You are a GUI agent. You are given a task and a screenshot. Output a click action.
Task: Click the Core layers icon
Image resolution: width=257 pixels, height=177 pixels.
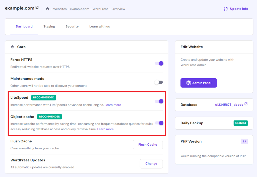point(13,47)
